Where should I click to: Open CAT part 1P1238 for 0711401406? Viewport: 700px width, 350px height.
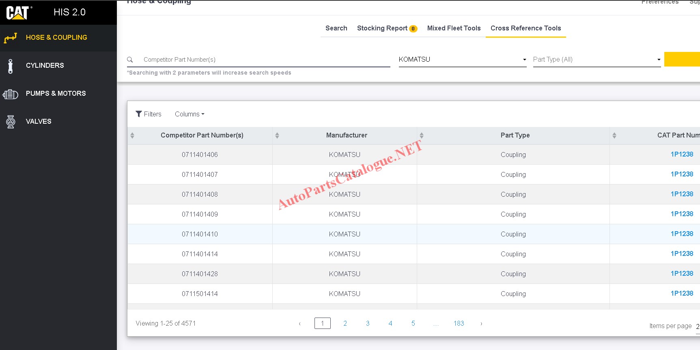[682, 155]
